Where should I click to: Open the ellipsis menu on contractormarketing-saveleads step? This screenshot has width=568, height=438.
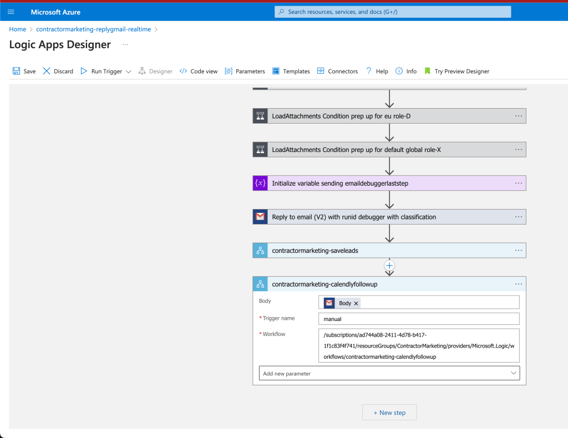(x=519, y=251)
